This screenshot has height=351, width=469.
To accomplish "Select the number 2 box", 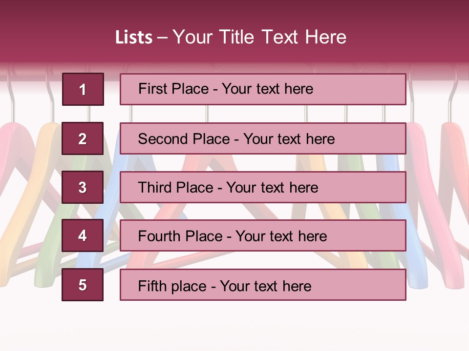I will pos(83,138).
